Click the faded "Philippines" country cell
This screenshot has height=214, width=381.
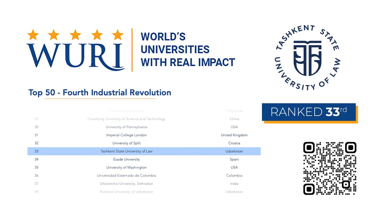(x=234, y=111)
